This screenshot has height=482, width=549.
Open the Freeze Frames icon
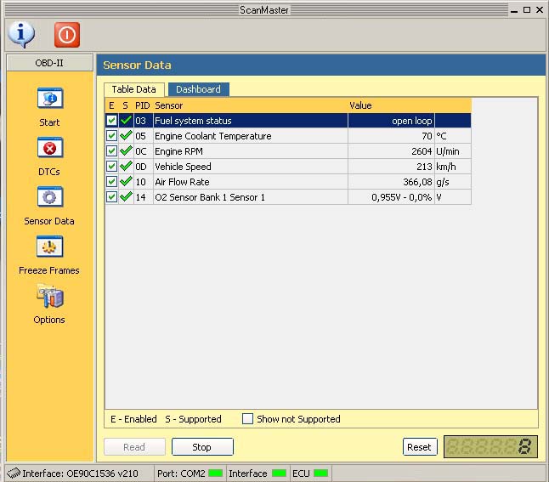click(50, 247)
